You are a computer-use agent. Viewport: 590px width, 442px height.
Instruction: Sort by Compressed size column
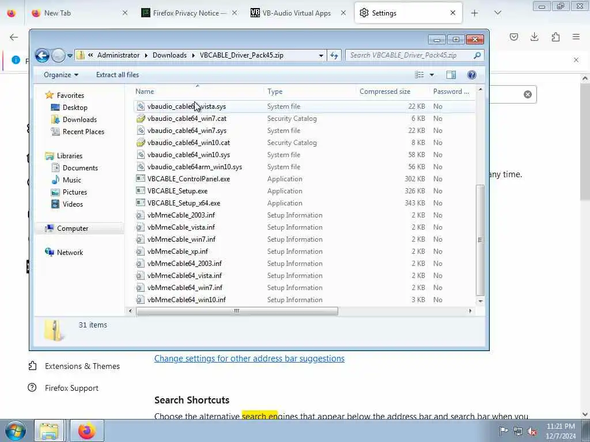pos(384,92)
